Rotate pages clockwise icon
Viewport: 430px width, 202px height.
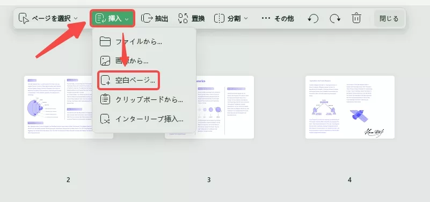(335, 18)
